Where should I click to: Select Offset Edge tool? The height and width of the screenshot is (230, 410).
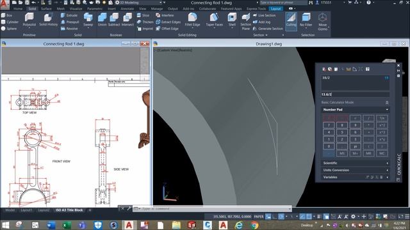(x=167, y=28)
